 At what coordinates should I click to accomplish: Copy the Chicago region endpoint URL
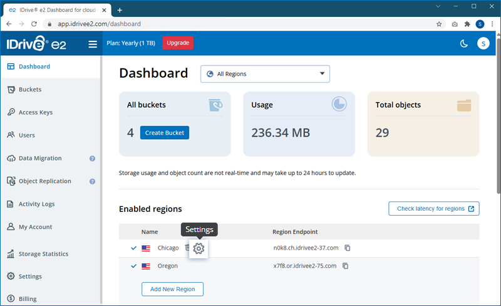click(x=347, y=248)
